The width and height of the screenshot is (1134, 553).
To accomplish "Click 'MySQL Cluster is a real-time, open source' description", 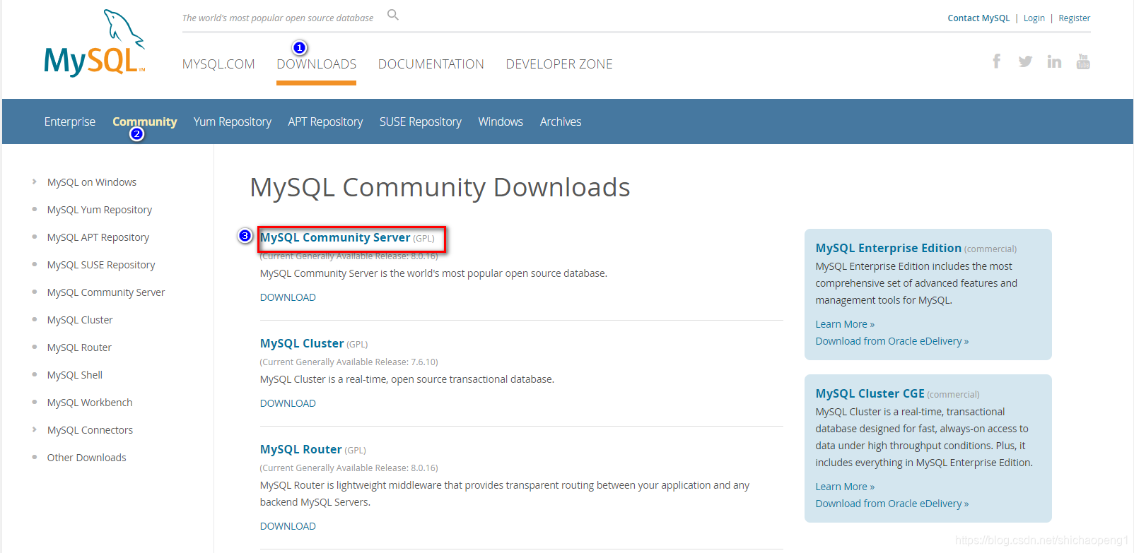I will tap(407, 379).
